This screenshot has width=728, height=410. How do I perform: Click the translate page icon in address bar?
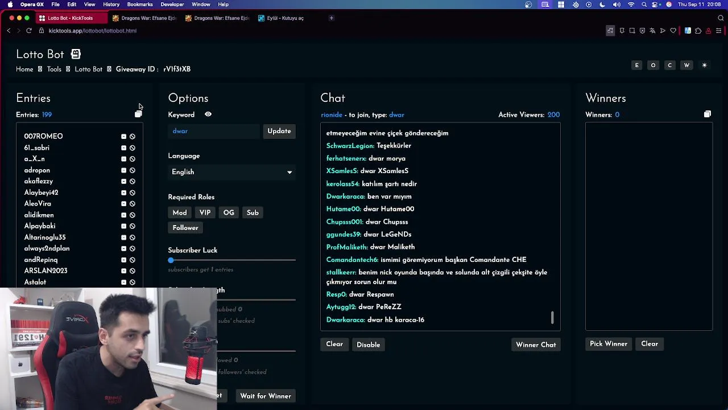(x=652, y=31)
